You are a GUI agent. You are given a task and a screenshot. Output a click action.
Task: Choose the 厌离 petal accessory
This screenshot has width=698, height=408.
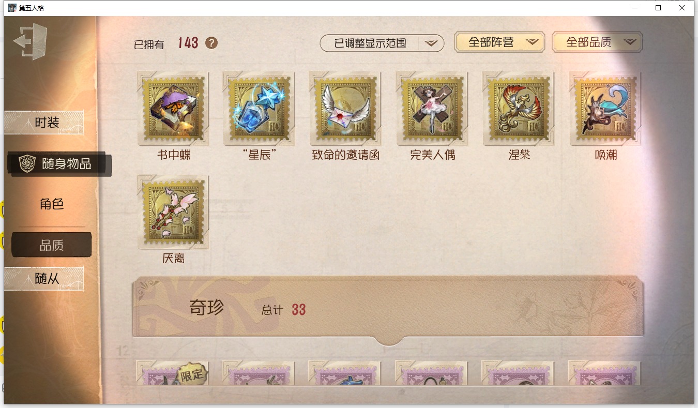174,211
